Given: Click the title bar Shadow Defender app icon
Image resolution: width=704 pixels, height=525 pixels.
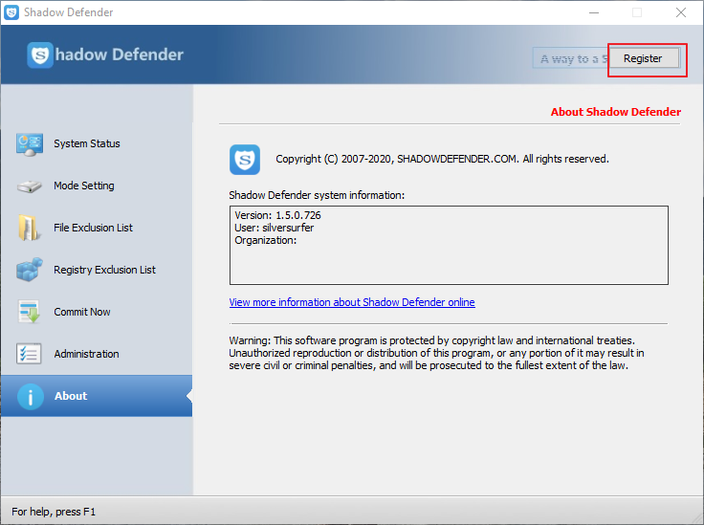Looking at the screenshot, I should point(11,12).
